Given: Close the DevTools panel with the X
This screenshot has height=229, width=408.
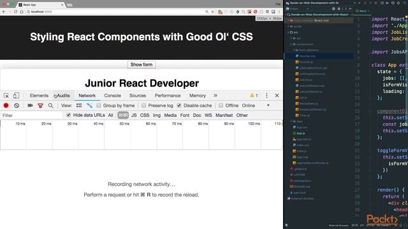Looking at the screenshot, I should pos(277,95).
